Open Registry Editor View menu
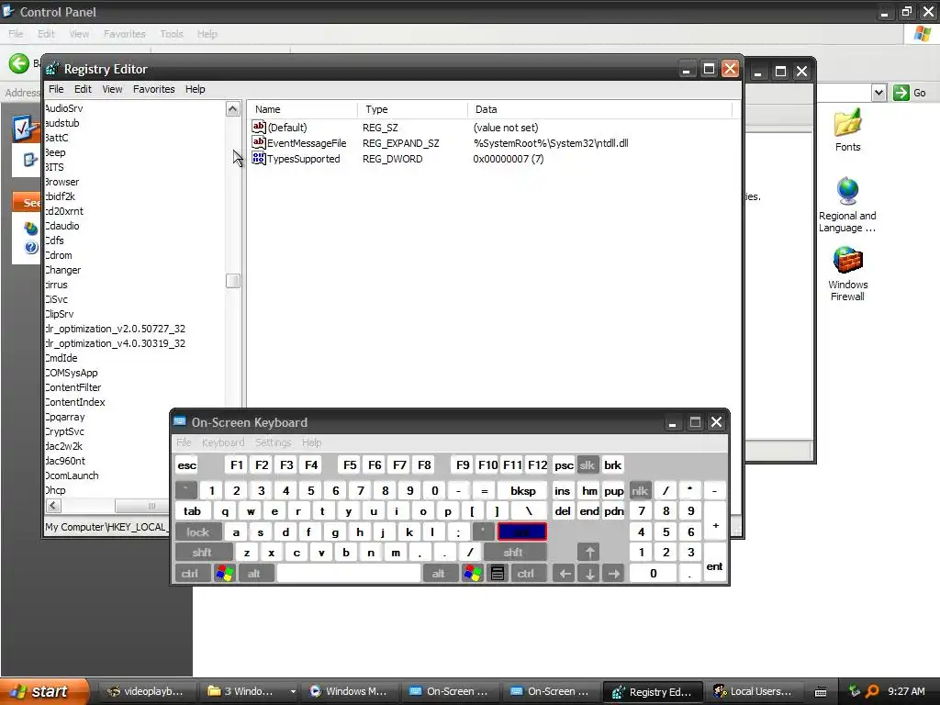Image resolution: width=940 pixels, height=705 pixels. coord(112,89)
